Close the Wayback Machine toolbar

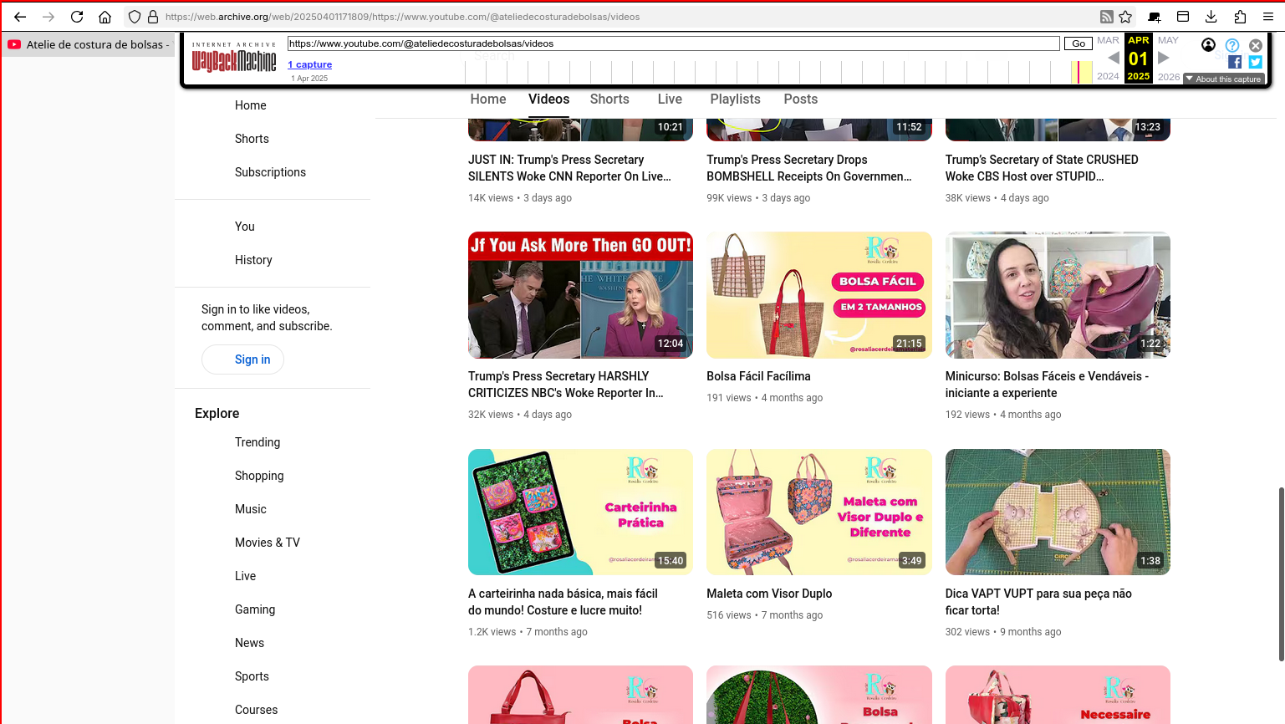(1256, 45)
